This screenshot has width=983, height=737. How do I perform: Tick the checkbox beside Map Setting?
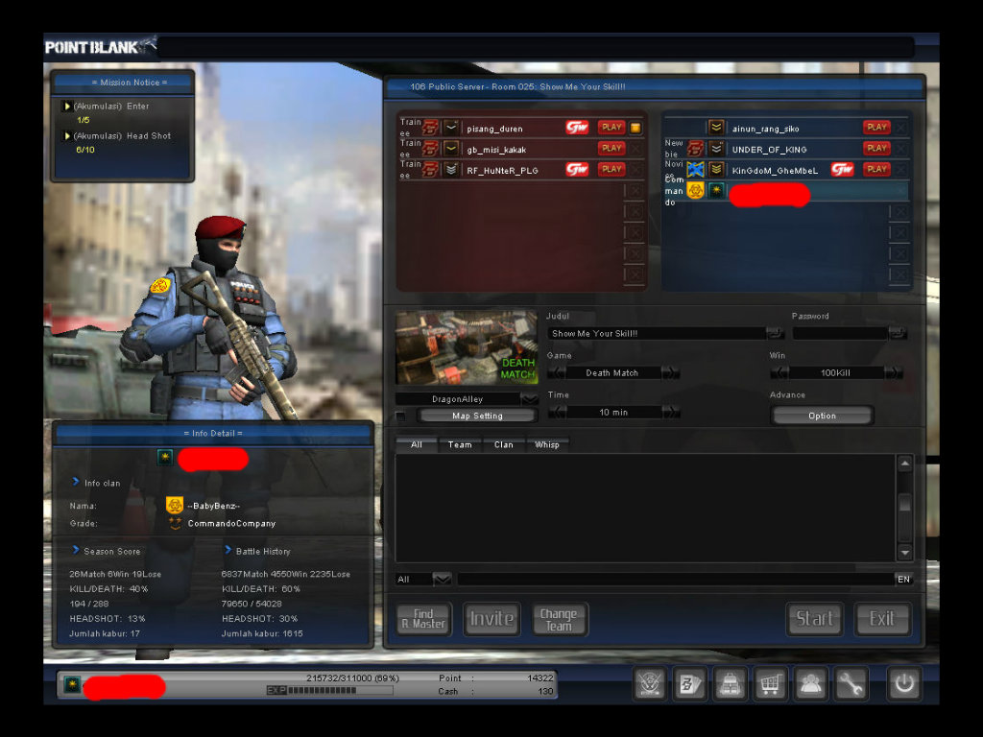(x=401, y=416)
